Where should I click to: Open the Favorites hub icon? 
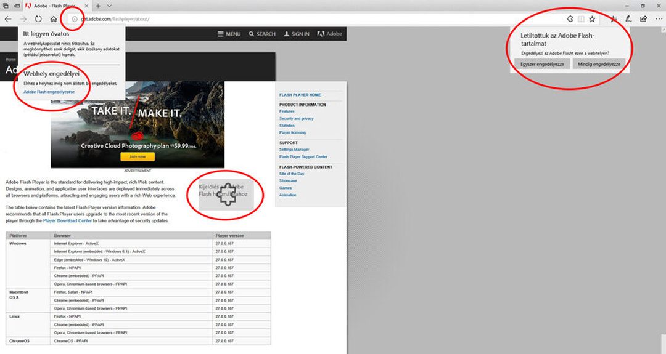tap(614, 19)
